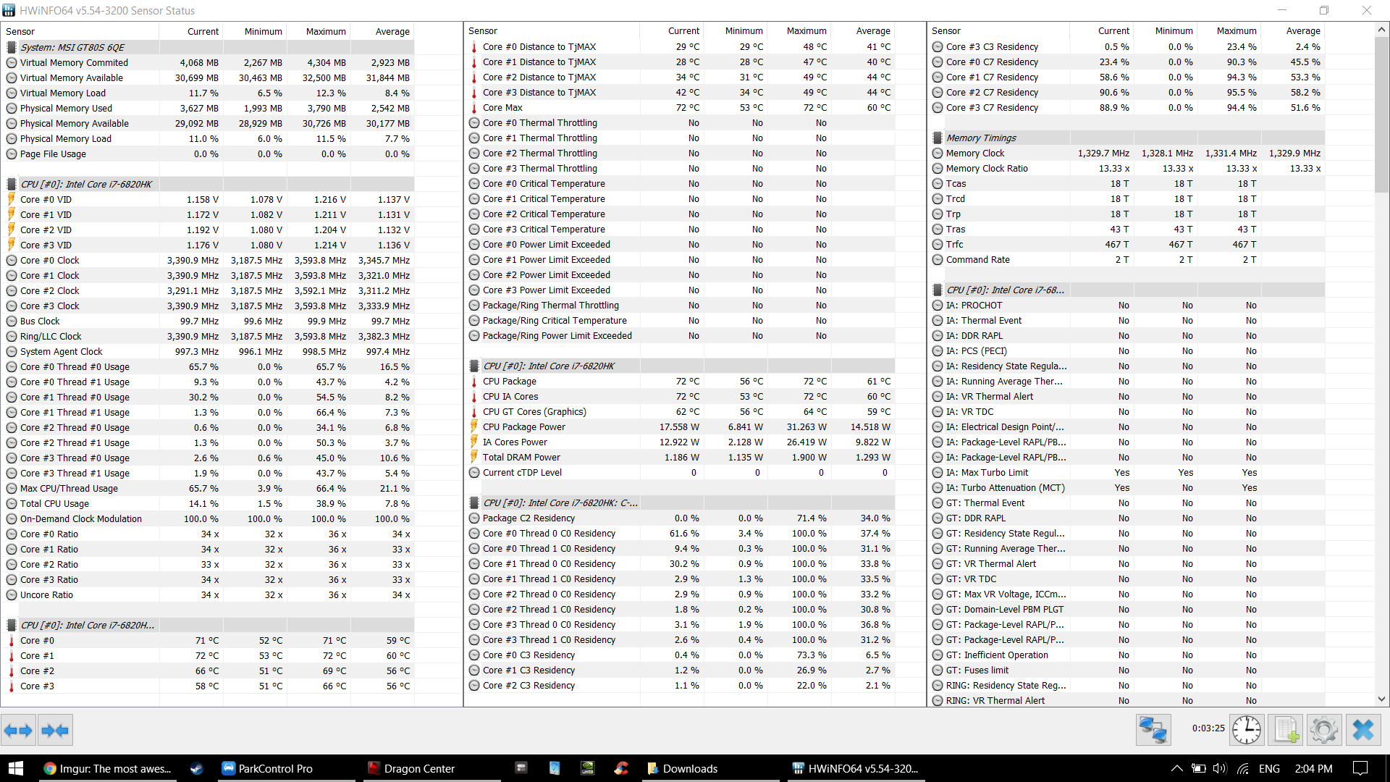This screenshot has width=1390, height=782.
Task: Open the remote network monitoring icon
Action: click(x=1153, y=730)
